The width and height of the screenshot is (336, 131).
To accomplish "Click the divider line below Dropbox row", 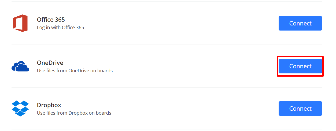I will coord(166,129).
